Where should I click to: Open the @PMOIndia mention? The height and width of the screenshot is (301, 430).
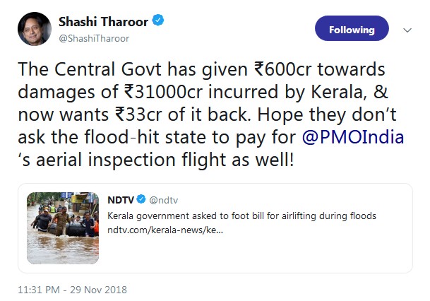tap(353, 137)
